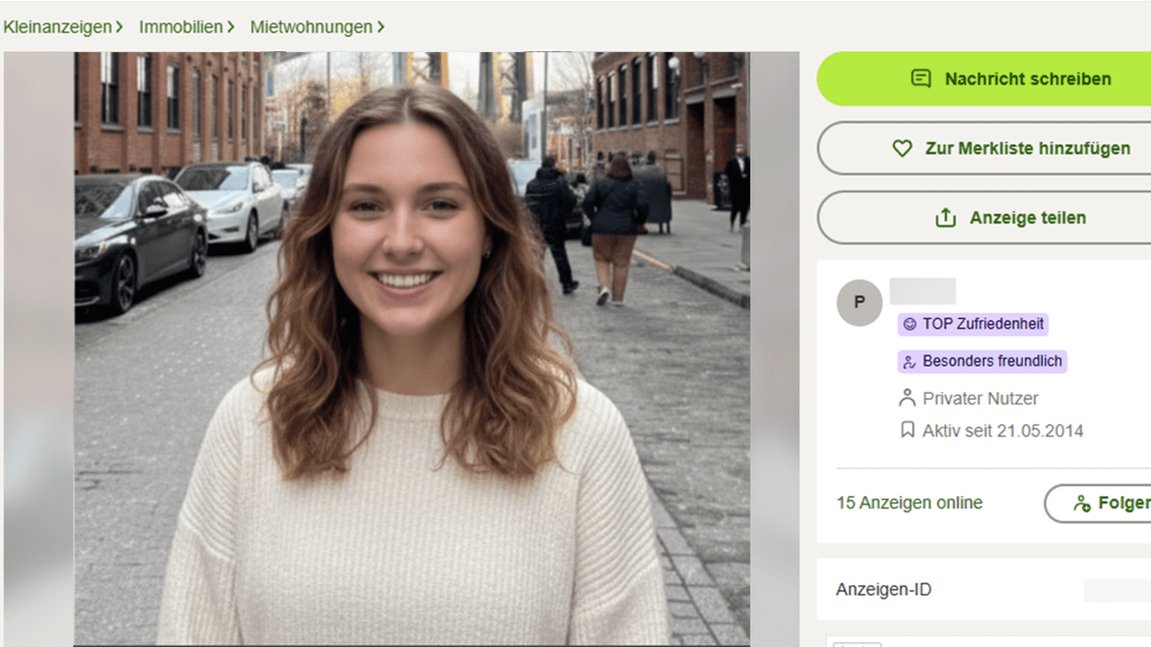Screen dimensions: 1151x647
Task: Click the chevron after Kleinanzeigen breadcrumb
Action: pyautogui.click(x=120, y=27)
